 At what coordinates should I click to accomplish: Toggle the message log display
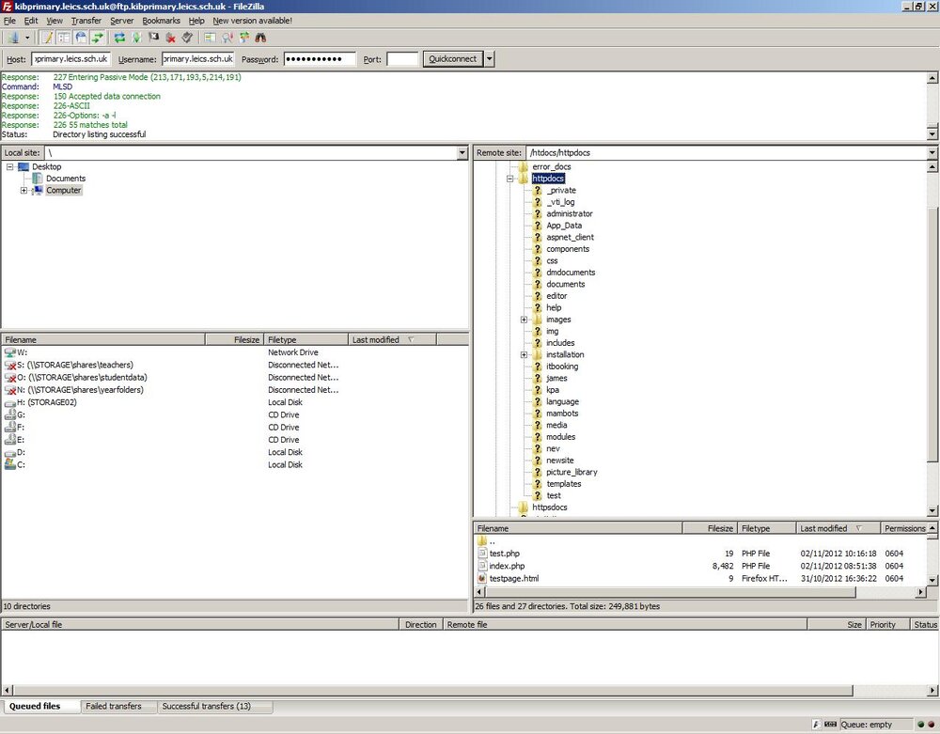point(47,38)
